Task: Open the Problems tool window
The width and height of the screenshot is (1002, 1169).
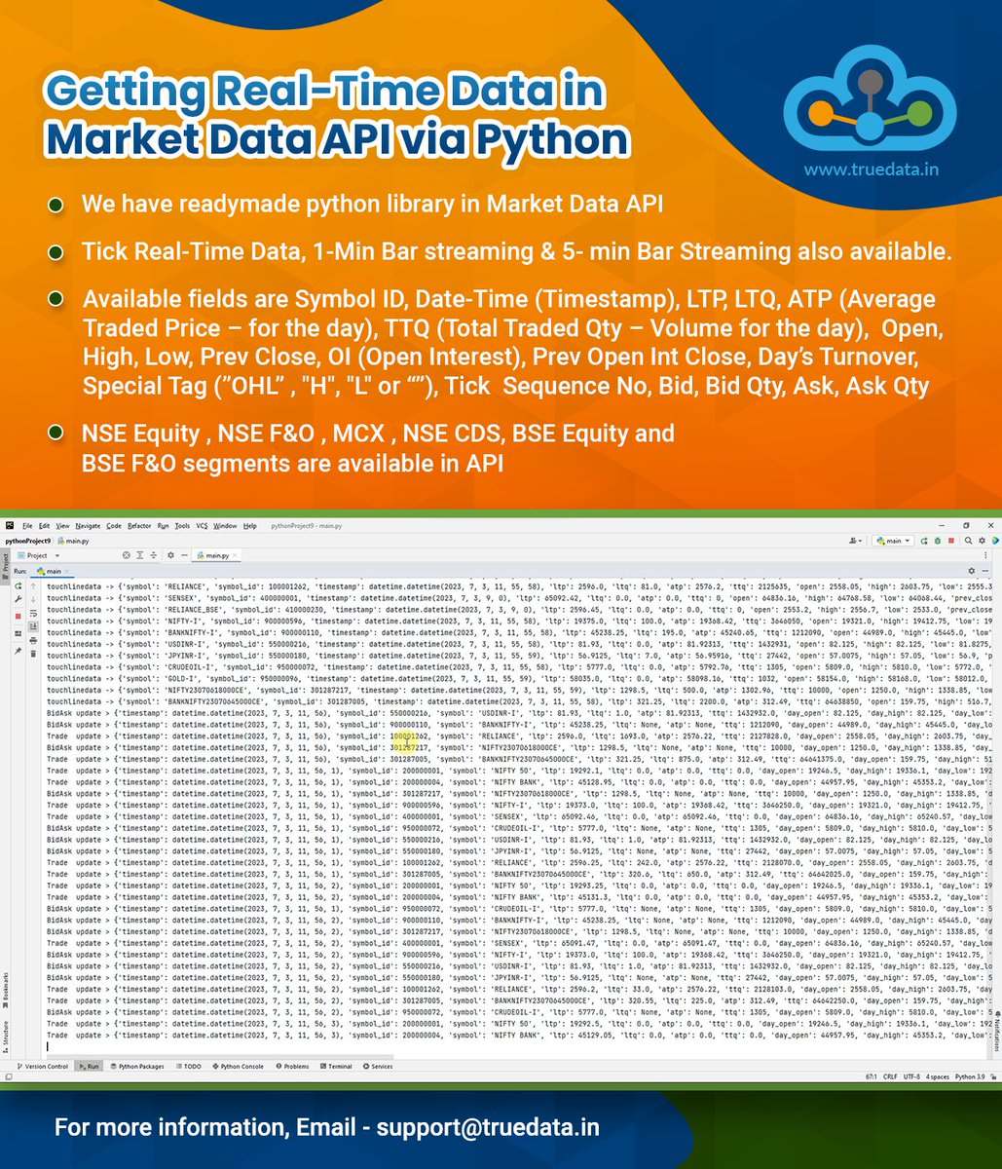Action: click(292, 1067)
